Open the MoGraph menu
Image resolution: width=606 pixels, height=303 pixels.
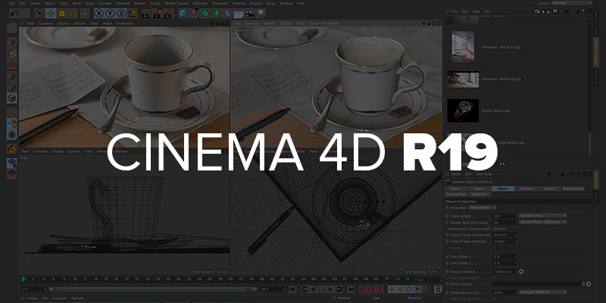[x=200, y=3]
